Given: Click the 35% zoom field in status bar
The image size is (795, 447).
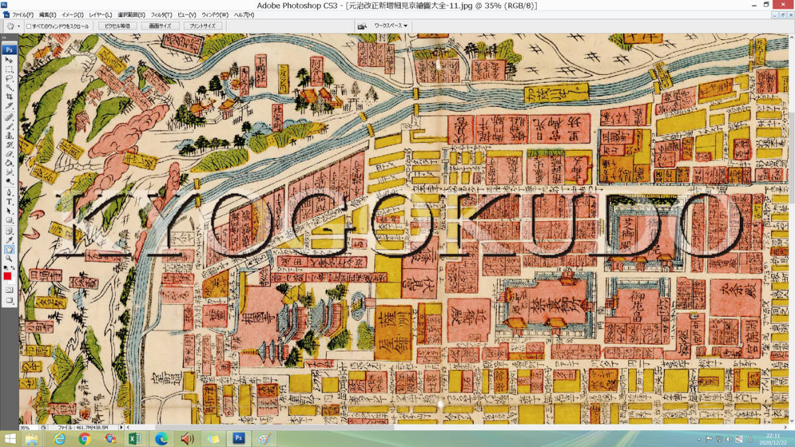Looking at the screenshot, I should point(28,428).
